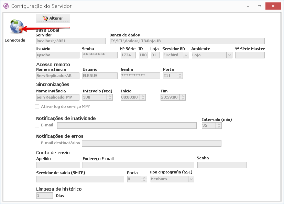Image resolution: width=284 pixels, height=204 pixels.
Task: Click the Limpeza de histórico Dias field
Action: 45,195
